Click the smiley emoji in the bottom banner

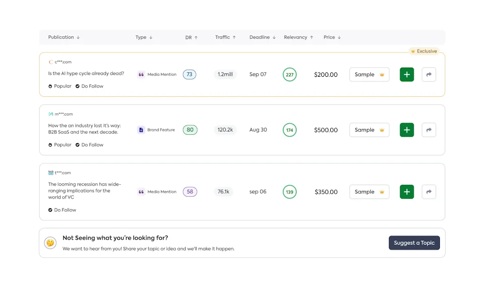click(x=51, y=242)
